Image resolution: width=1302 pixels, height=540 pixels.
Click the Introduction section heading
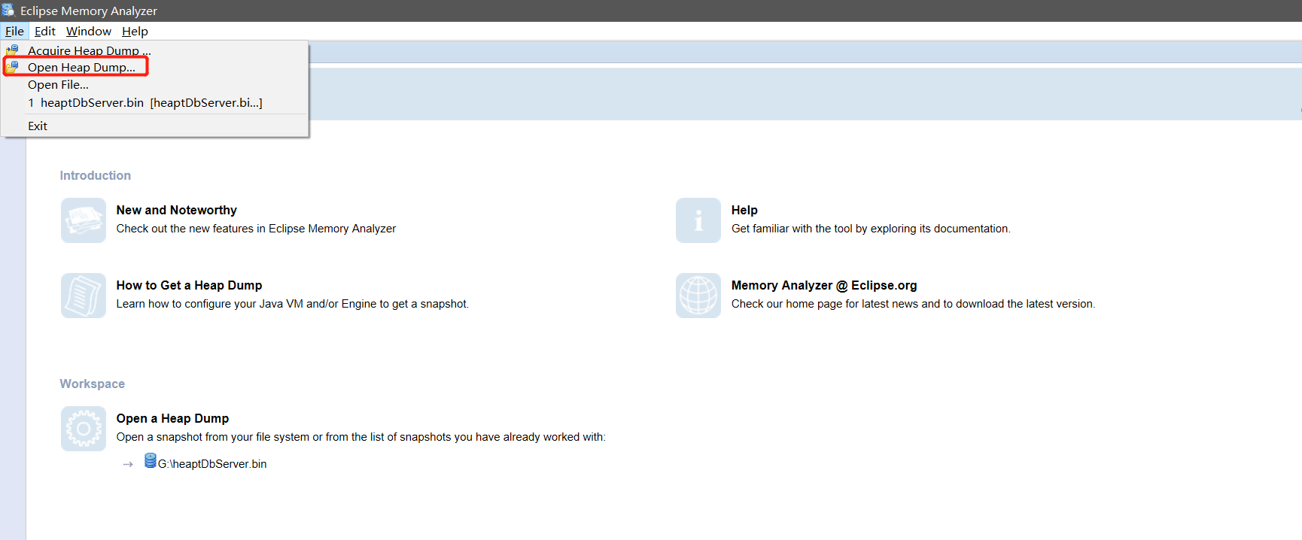pos(96,175)
